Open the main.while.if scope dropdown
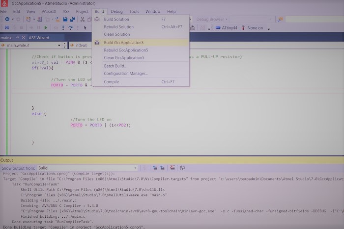 pos(59,45)
